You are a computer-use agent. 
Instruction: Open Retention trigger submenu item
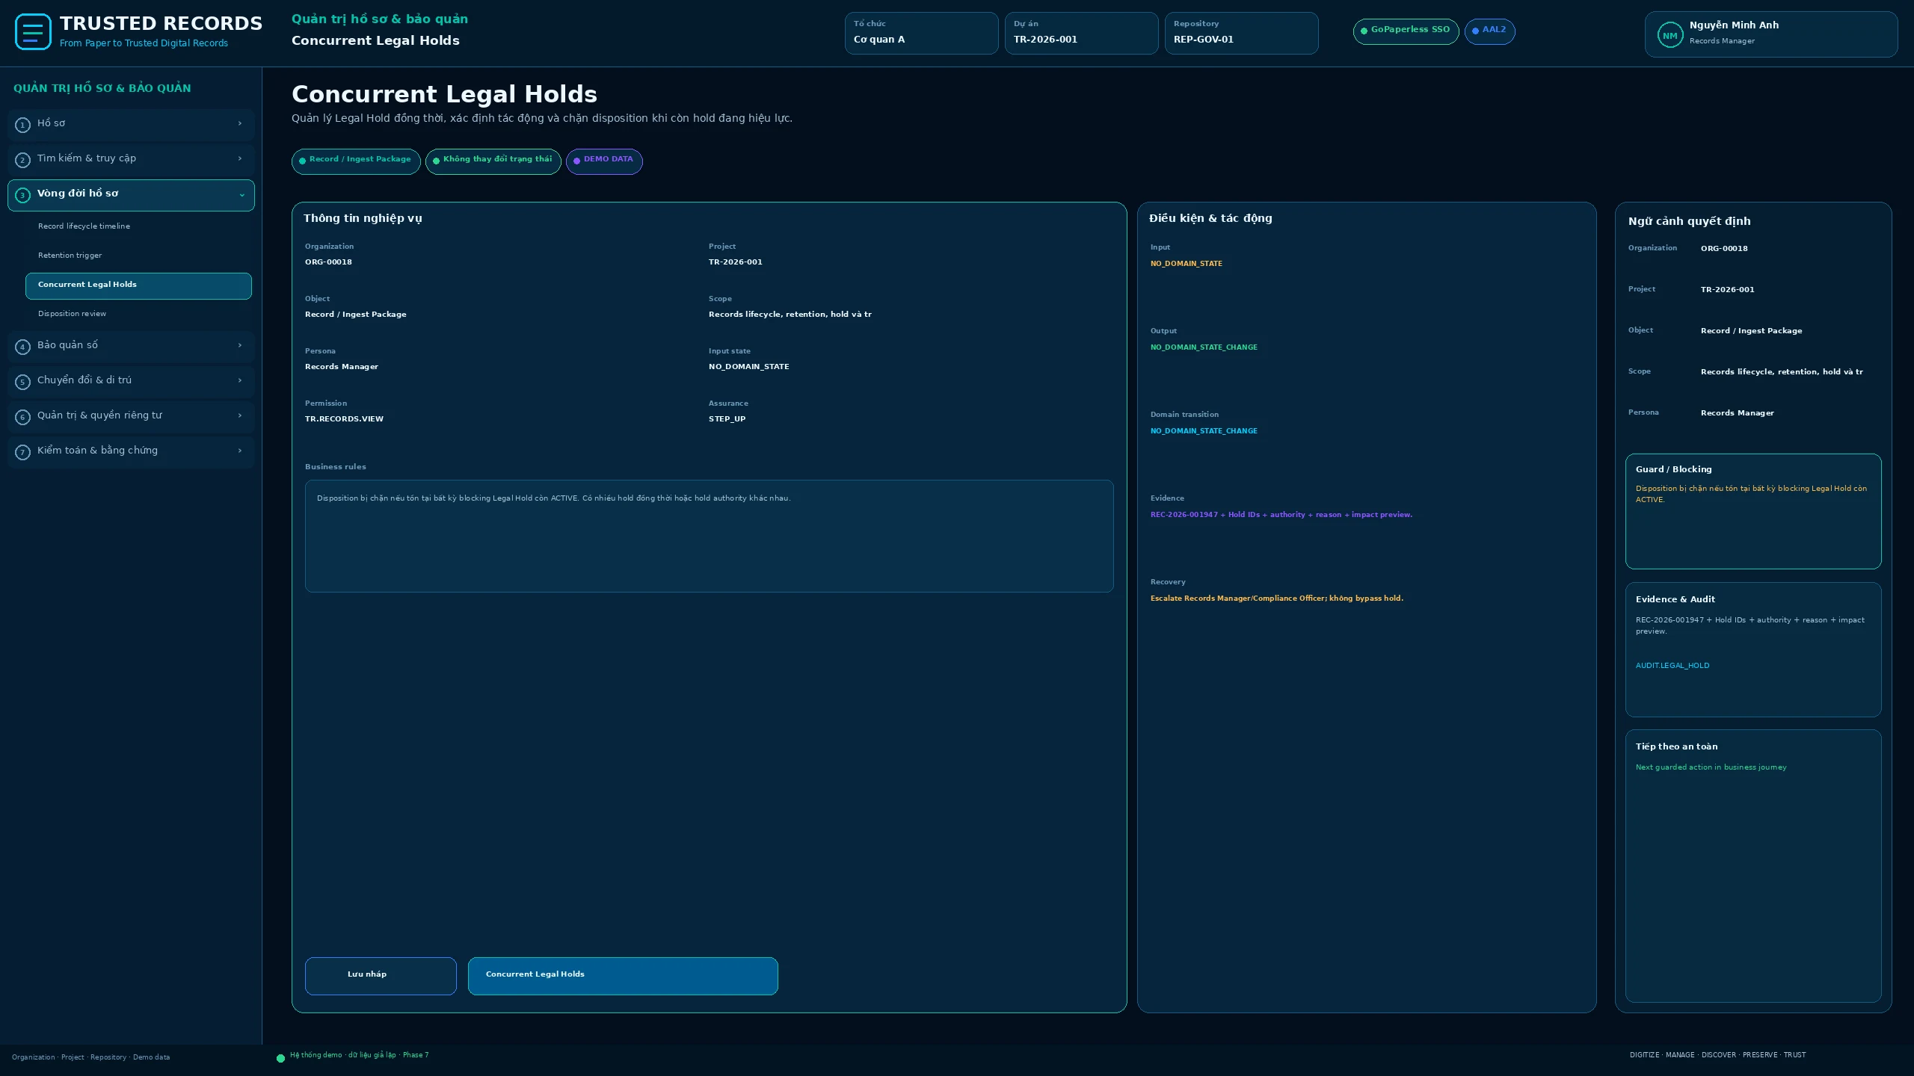coord(138,256)
